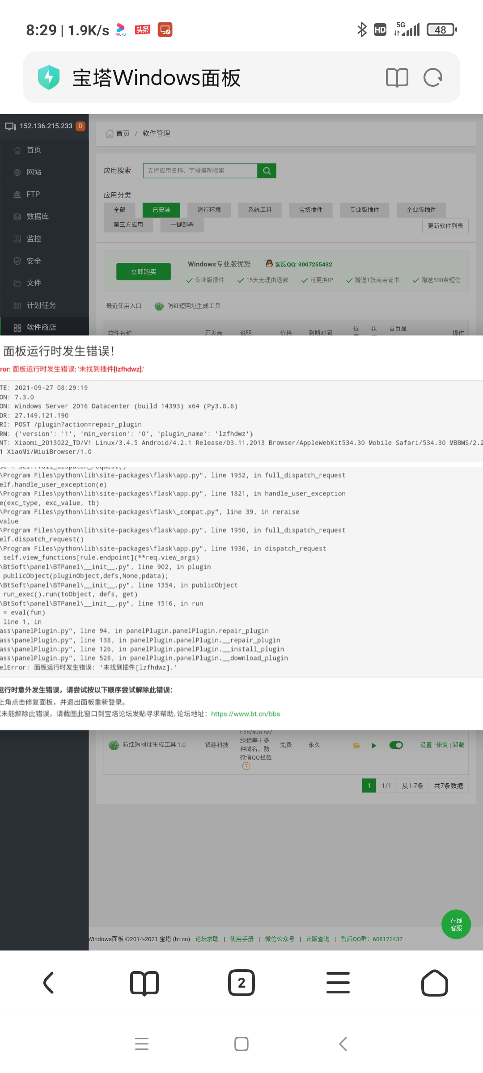Click the green play status icon
This screenshot has width=483, height=1073.
[374, 745]
